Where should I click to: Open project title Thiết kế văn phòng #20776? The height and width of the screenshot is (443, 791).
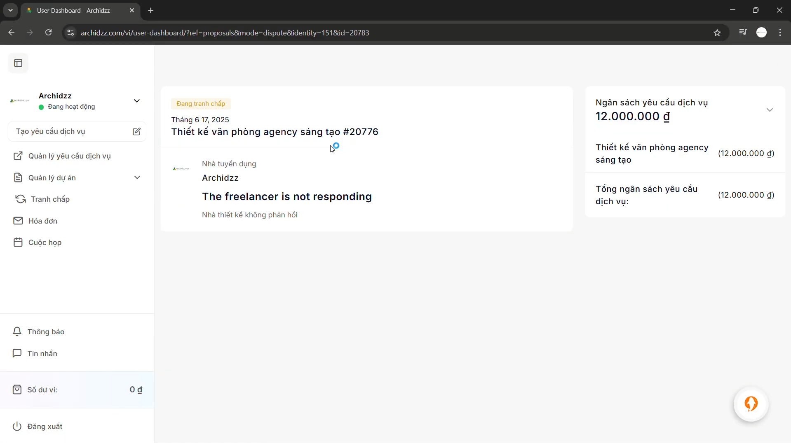[x=275, y=132]
